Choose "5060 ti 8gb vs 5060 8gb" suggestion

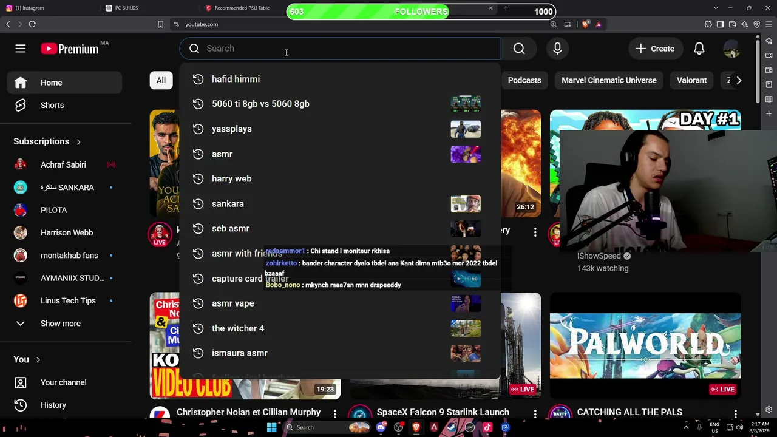[340, 104]
